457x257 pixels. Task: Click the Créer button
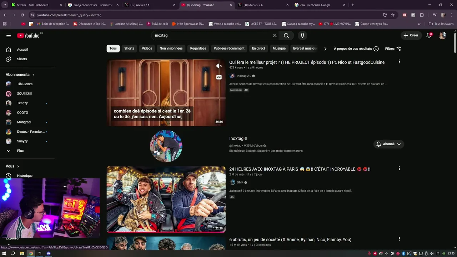tap(411, 35)
